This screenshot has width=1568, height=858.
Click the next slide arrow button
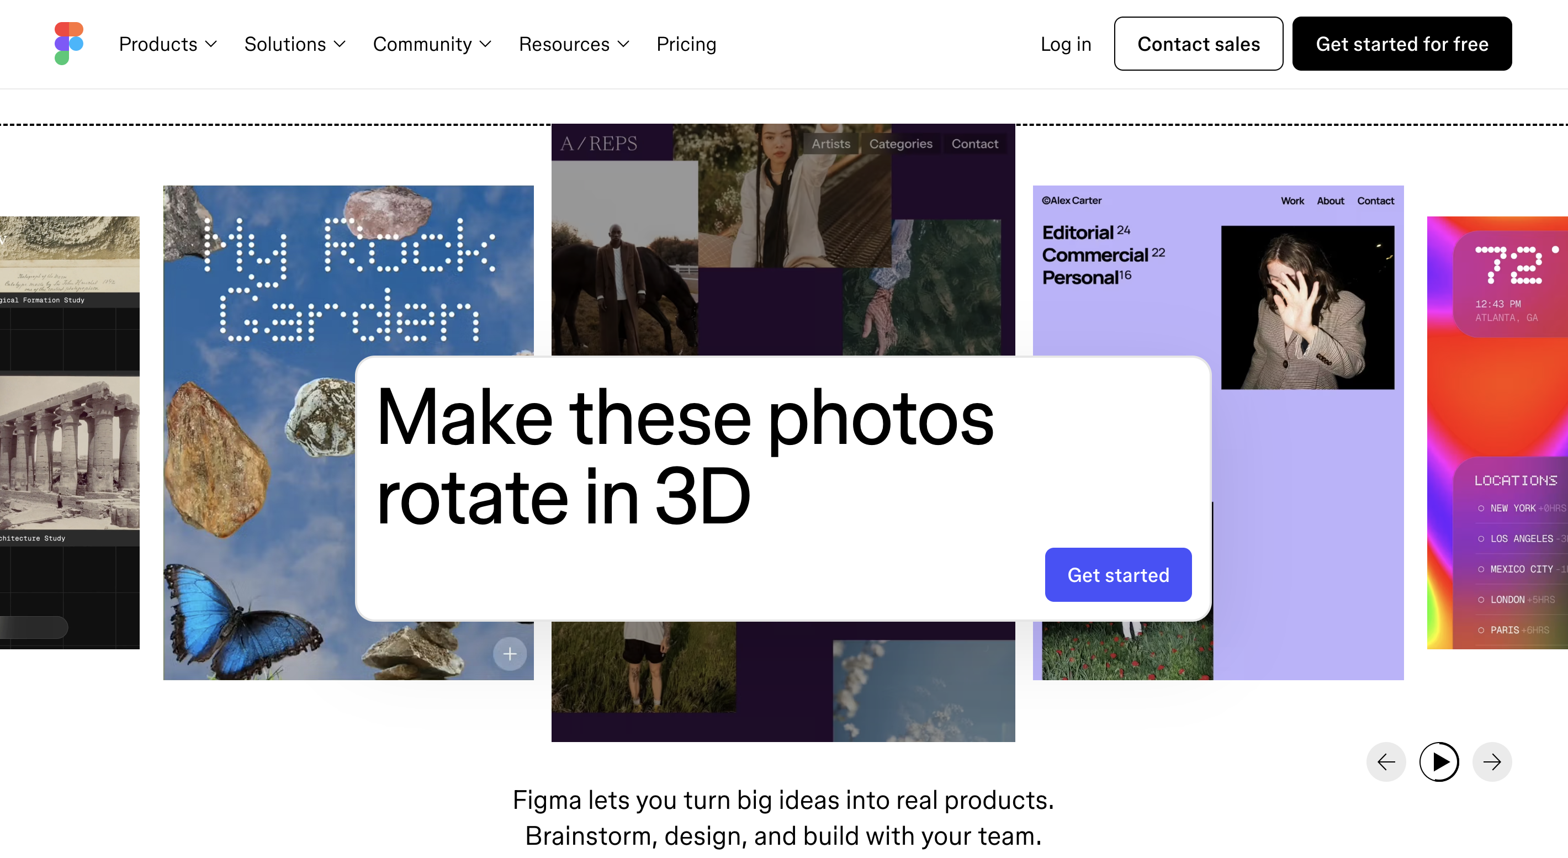click(1491, 762)
